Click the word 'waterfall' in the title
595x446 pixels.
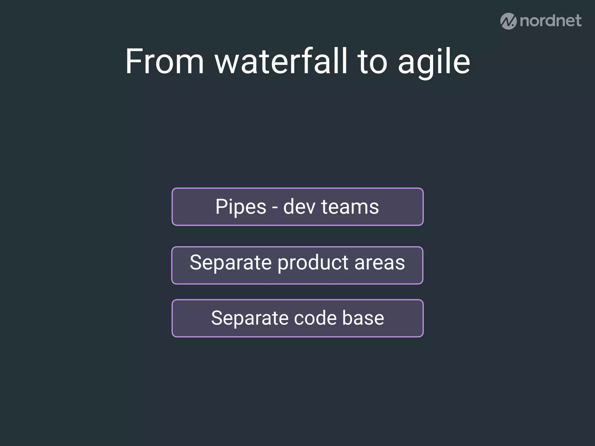click(x=281, y=61)
